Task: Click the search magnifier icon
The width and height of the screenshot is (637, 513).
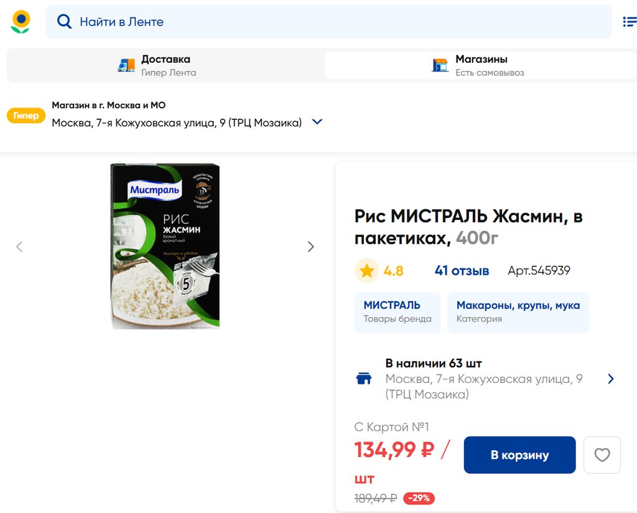Action: click(x=64, y=22)
